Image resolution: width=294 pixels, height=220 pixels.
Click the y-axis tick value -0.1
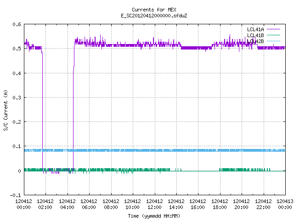click(x=15, y=195)
